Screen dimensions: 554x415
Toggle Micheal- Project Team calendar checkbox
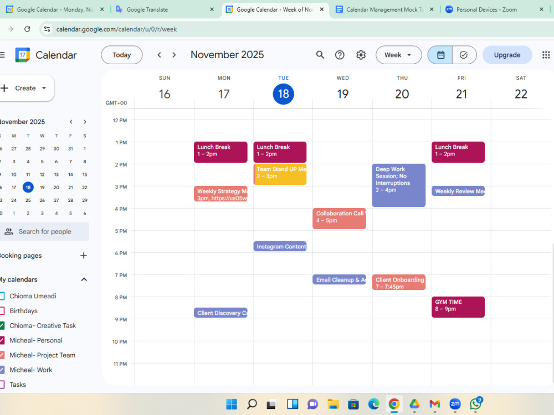2,355
